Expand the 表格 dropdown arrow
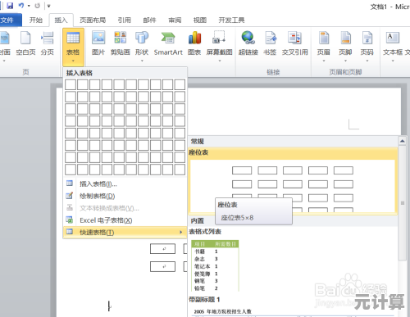The height and width of the screenshot is (317, 410). (x=73, y=61)
